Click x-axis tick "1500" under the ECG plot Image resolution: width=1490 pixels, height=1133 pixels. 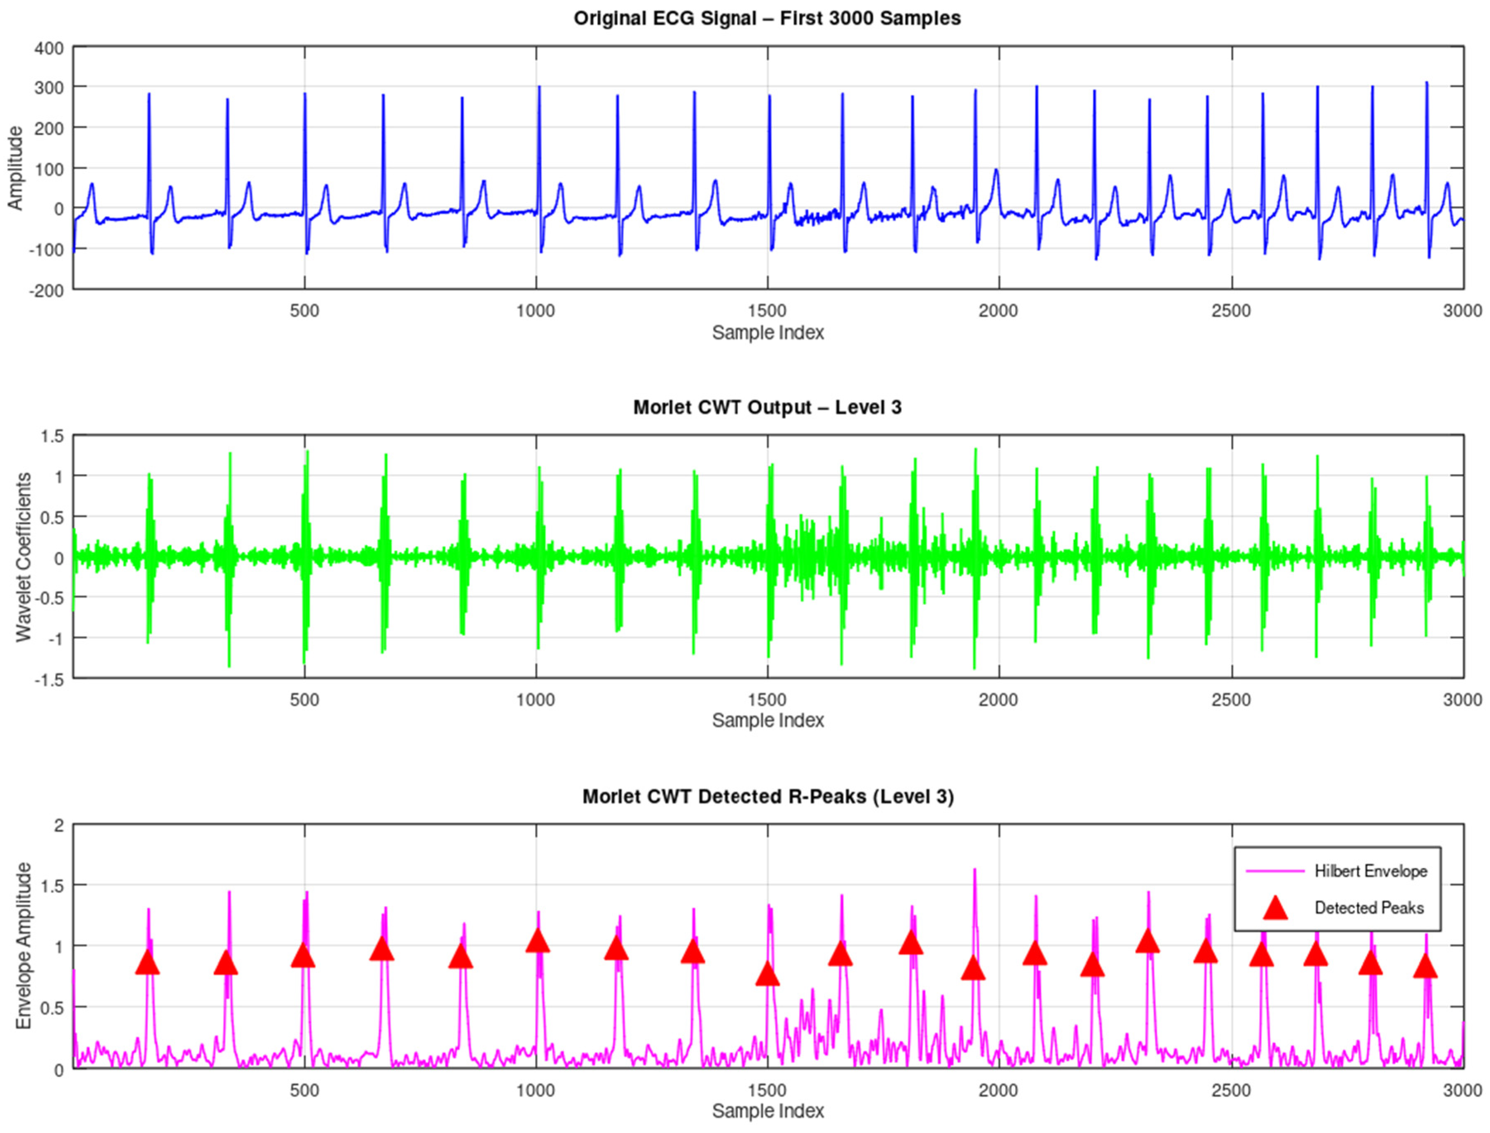pyautogui.click(x=768, y=311)
